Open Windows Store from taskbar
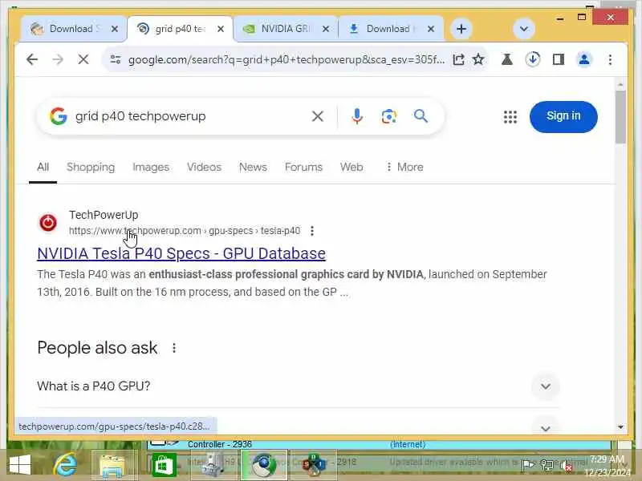Image resolution: width=642 pixels, height=481 pixels. click(x=164, y=466)
